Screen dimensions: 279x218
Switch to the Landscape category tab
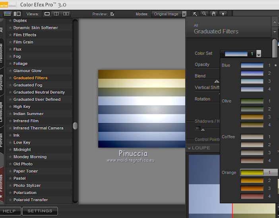coord(2,112)
